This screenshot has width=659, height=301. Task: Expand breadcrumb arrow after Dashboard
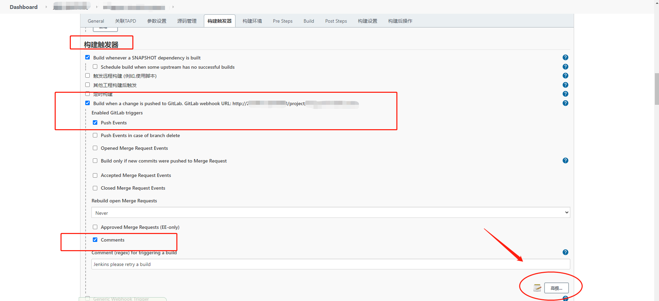click(46, 7)
